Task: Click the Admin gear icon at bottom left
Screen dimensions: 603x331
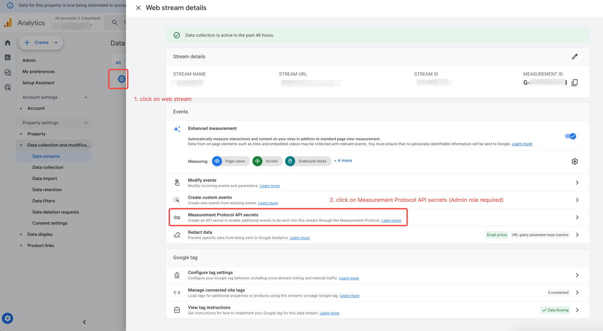Action: [x=8, y=318]
